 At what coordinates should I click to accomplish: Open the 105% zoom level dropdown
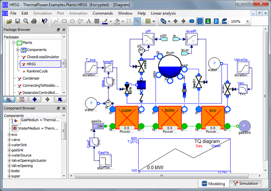tap(247, 21)
